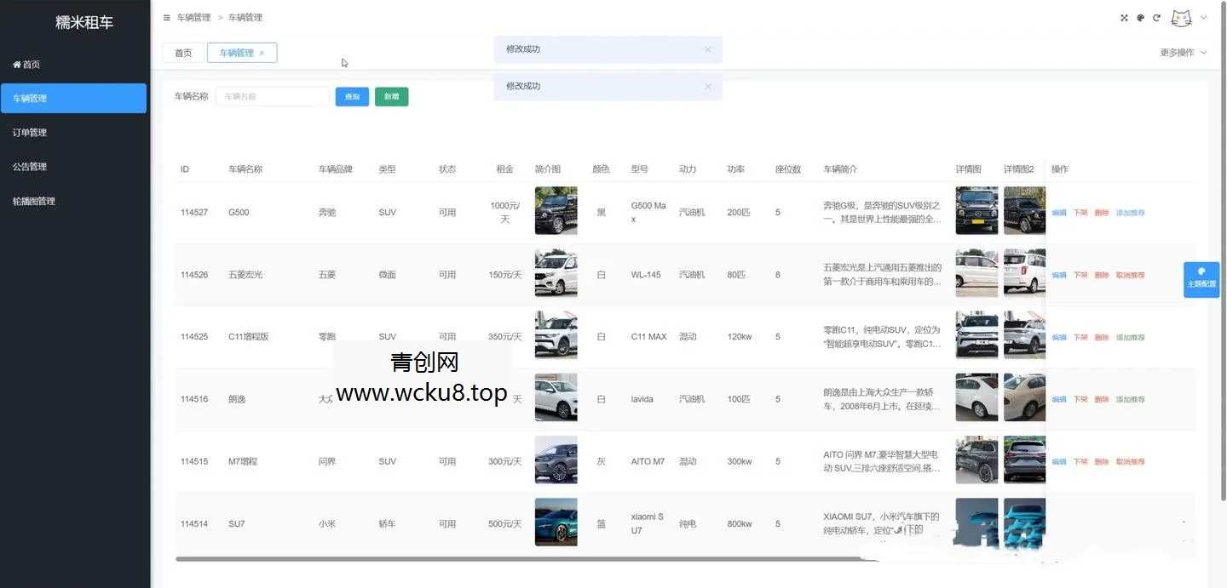The width and height of the screenshot is (1227, 588).
Task: Select 轮播图管理 in the left sidebar
Action: [34, 201]
